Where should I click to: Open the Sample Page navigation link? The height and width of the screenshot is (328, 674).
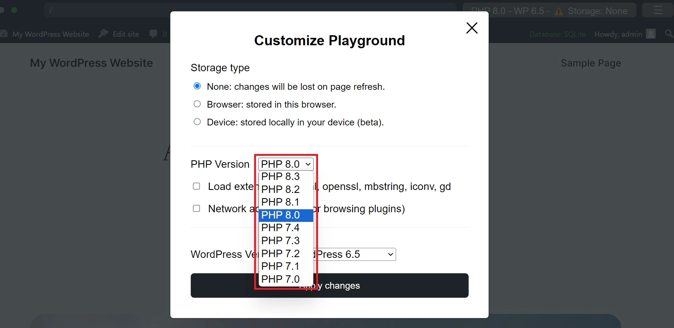pos(591,63)
